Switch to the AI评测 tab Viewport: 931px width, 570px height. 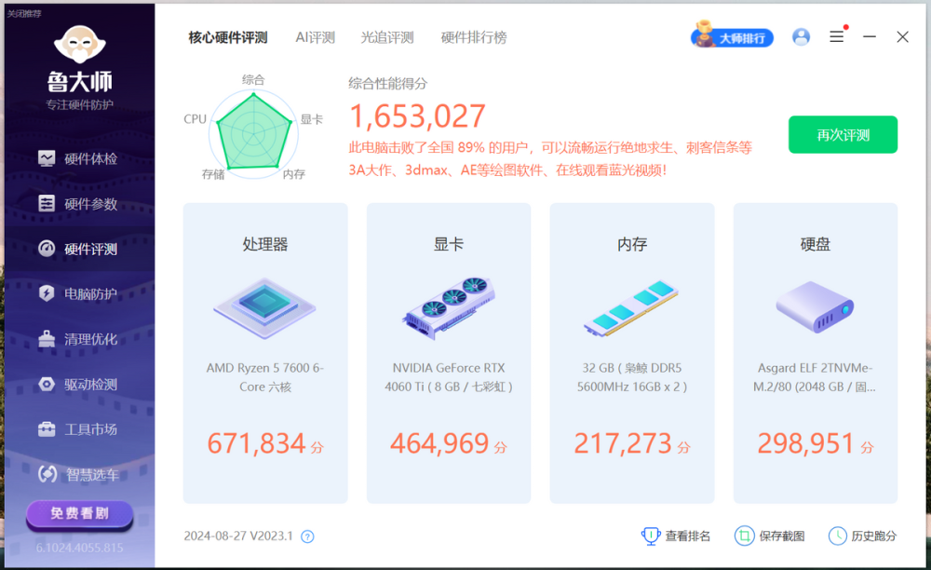[x=316, y=38]
